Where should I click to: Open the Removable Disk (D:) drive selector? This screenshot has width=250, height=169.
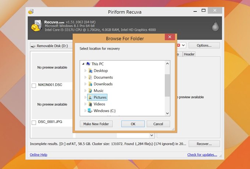[51, 46]
